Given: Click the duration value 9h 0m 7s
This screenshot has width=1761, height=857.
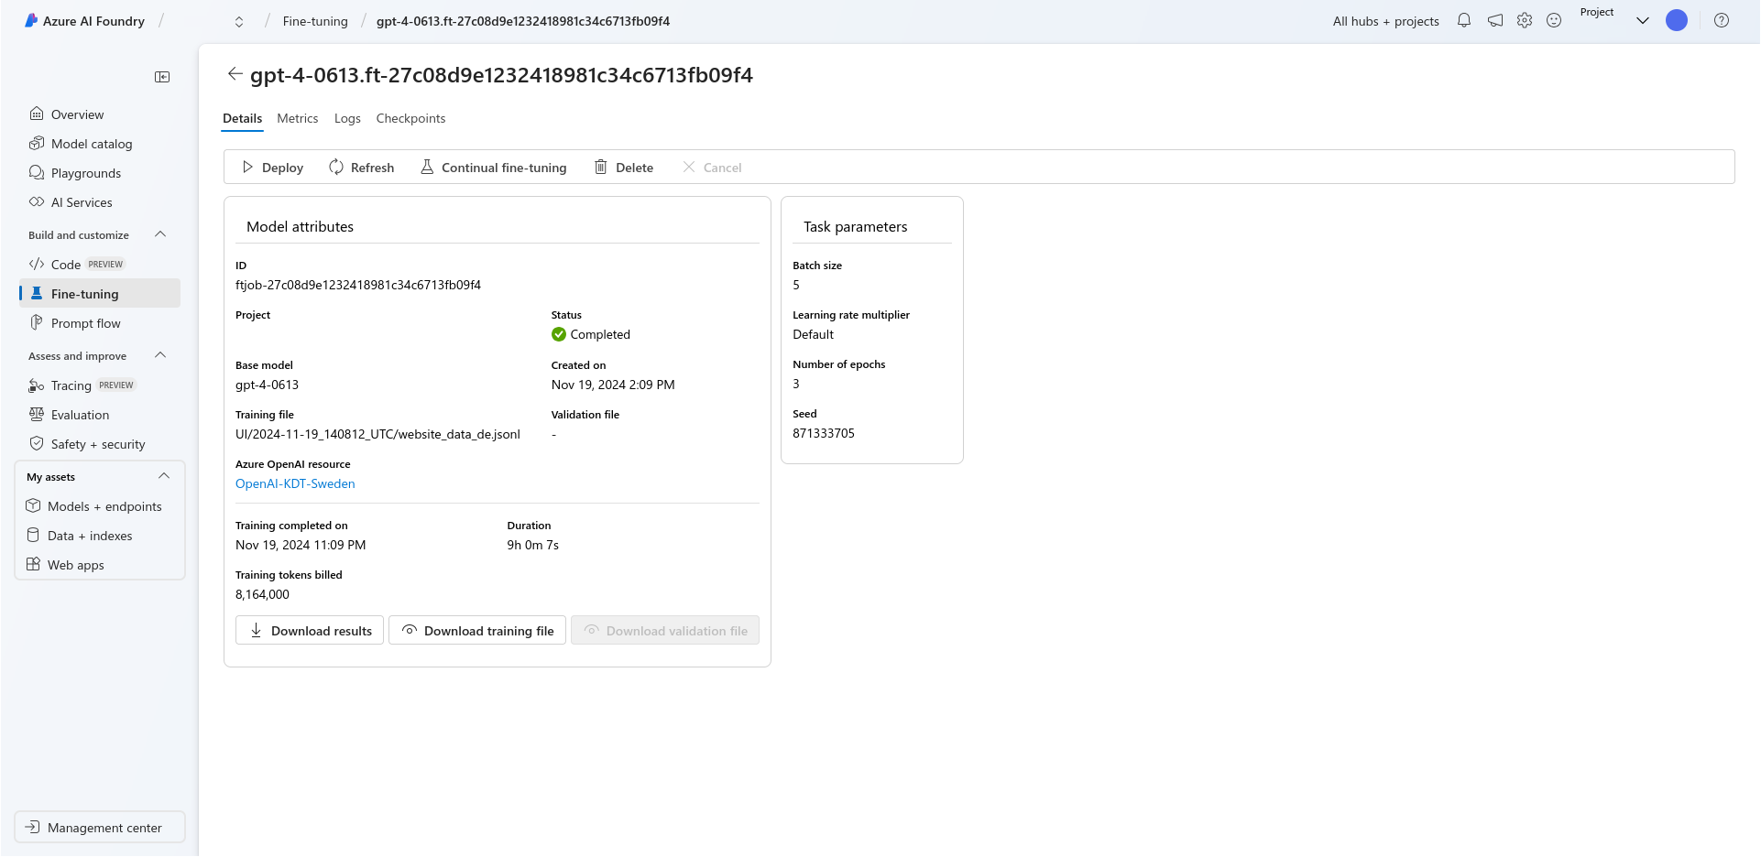Looking at the screenshot, I should (x=533, y=545).
